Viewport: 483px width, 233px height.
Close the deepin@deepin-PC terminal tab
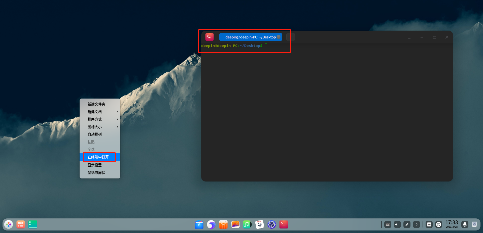pyautogui.click(x=279, y=37)
